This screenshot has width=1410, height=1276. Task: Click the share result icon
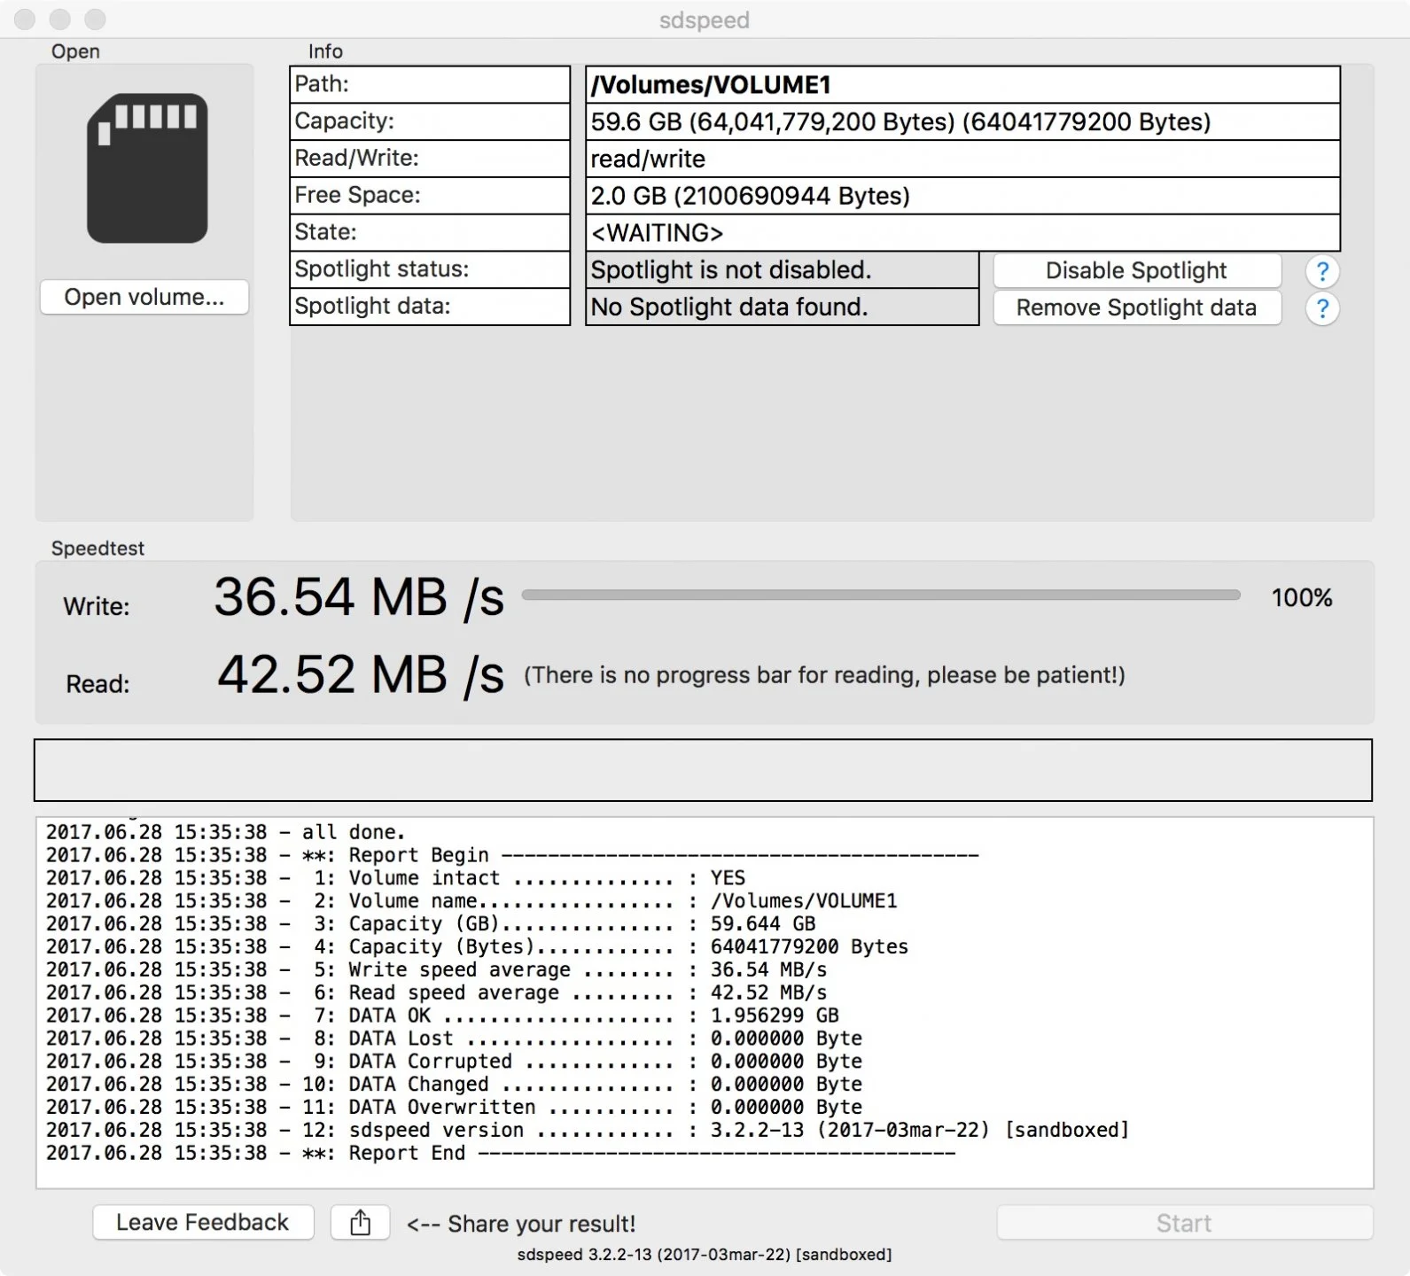pyautogui.click(x=360, y=1223)
